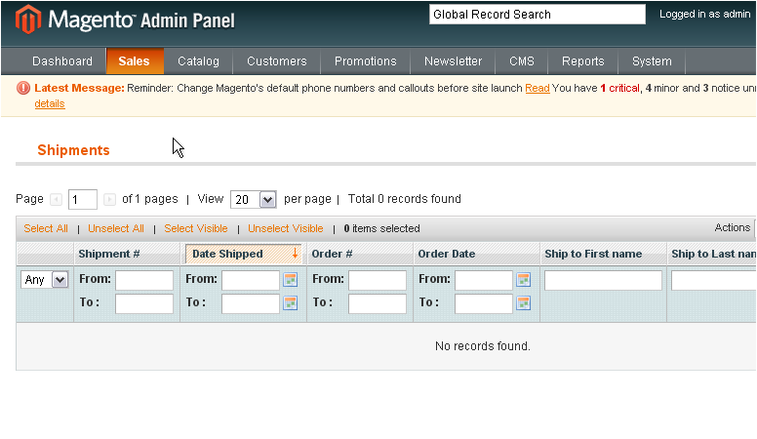Open Order Date To calendar picker

[523, 303]
